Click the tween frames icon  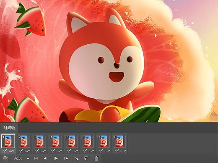tap(76, 158)
